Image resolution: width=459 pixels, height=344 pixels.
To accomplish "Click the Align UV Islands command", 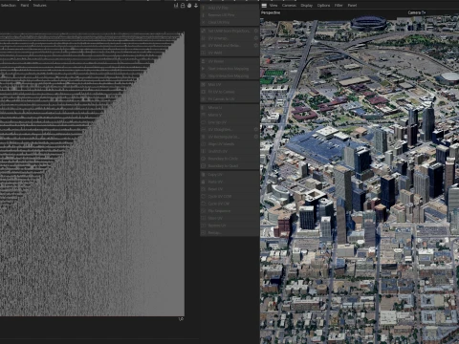I will click(229, 144).
